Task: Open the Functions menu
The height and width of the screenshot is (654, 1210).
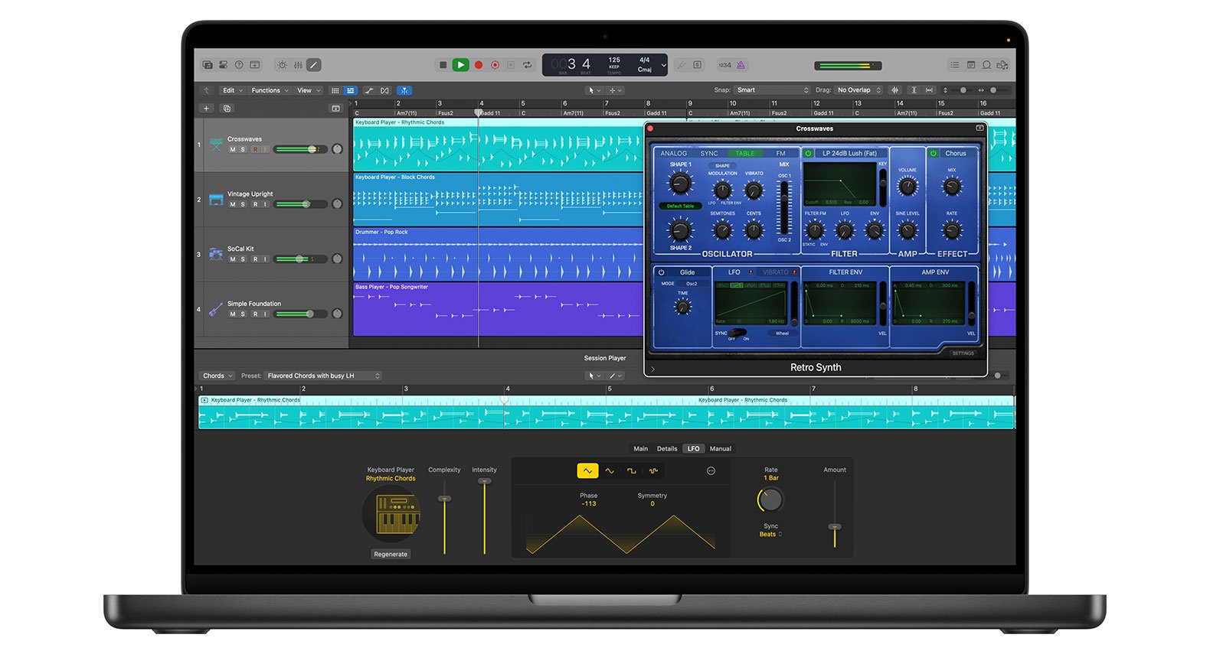Action: pos(270,90)
